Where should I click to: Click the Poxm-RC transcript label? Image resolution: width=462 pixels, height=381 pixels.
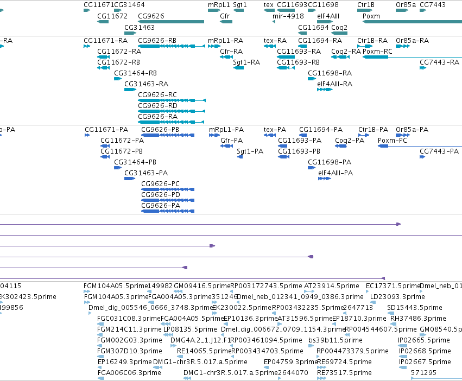[377, 51]
